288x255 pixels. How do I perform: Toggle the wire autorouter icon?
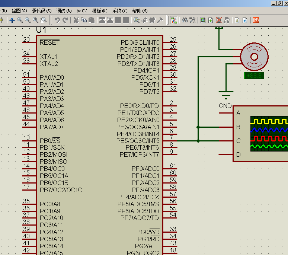click(x=174, y=20)
